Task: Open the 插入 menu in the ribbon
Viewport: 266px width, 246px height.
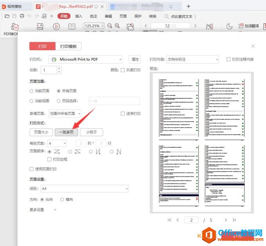Action: pos(78,16)
